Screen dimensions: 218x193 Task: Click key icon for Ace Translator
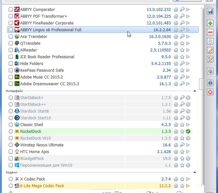[x=182, y=36]
